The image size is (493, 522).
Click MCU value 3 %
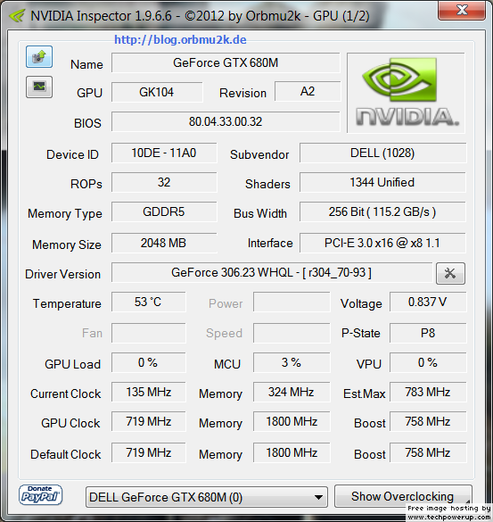click(292, 362)
